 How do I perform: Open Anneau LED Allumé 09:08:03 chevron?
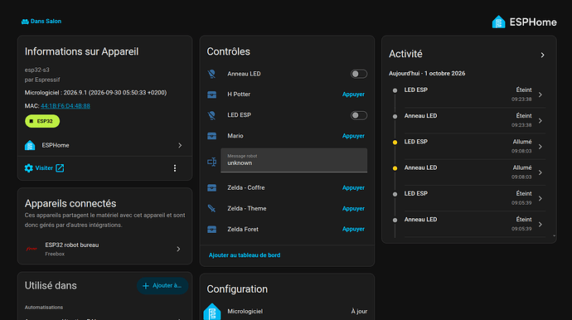[540, 172]
